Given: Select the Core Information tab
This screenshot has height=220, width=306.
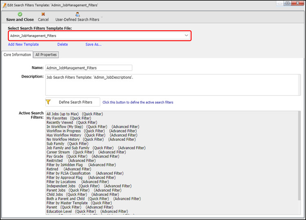Looking at the screenshot, I should [17, 55].
